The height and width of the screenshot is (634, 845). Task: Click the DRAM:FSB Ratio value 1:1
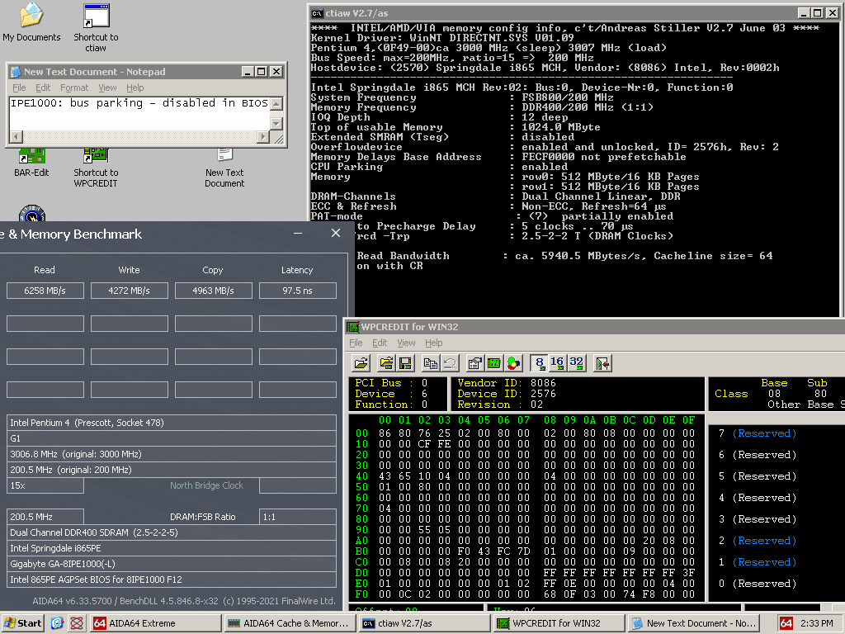point(297,517)
